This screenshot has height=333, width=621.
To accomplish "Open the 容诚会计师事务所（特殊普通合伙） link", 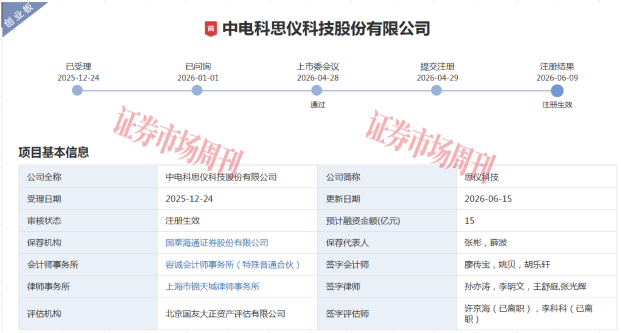I will tap(232, 265).
